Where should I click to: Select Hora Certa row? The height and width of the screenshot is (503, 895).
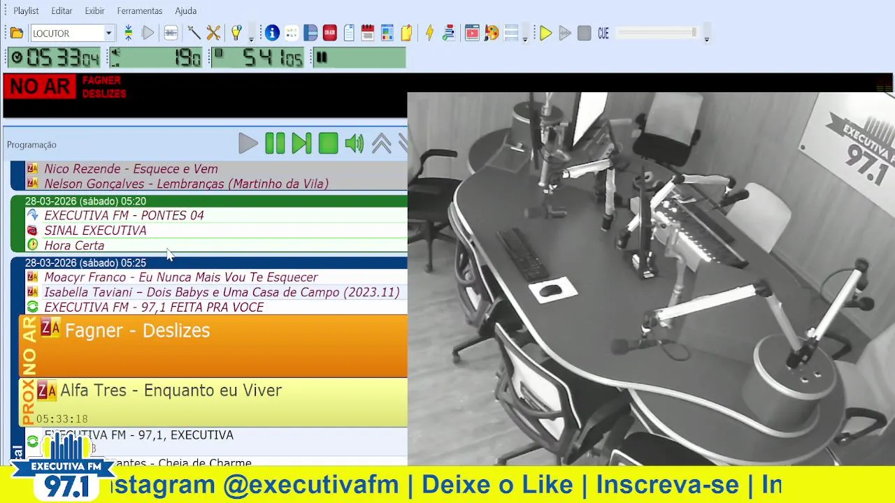coord(215,245)
